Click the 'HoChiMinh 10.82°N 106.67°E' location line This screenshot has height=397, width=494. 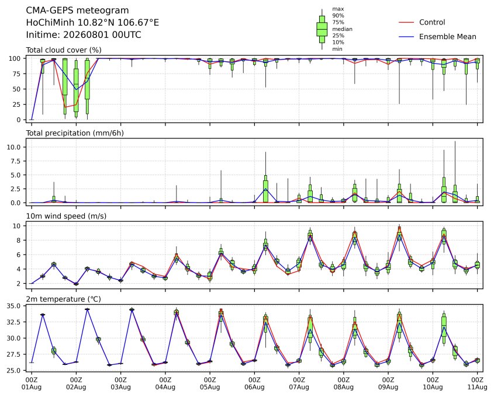92,23
